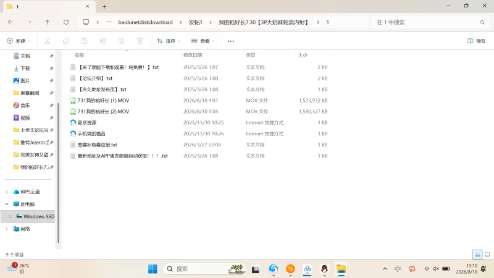Viewport: 494px width, 278px height.
Task: Expand the chevron after baidunetdiskdownload
Action: point(180,22)
